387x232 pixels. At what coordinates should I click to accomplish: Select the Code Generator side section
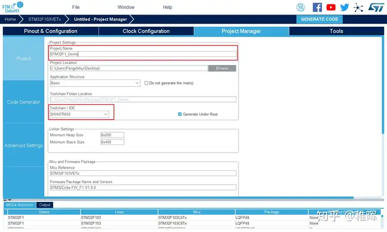pos(24,102)
